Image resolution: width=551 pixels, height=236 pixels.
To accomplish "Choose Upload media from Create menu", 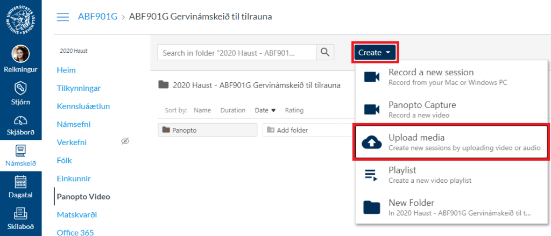I will tap(451, 142).
